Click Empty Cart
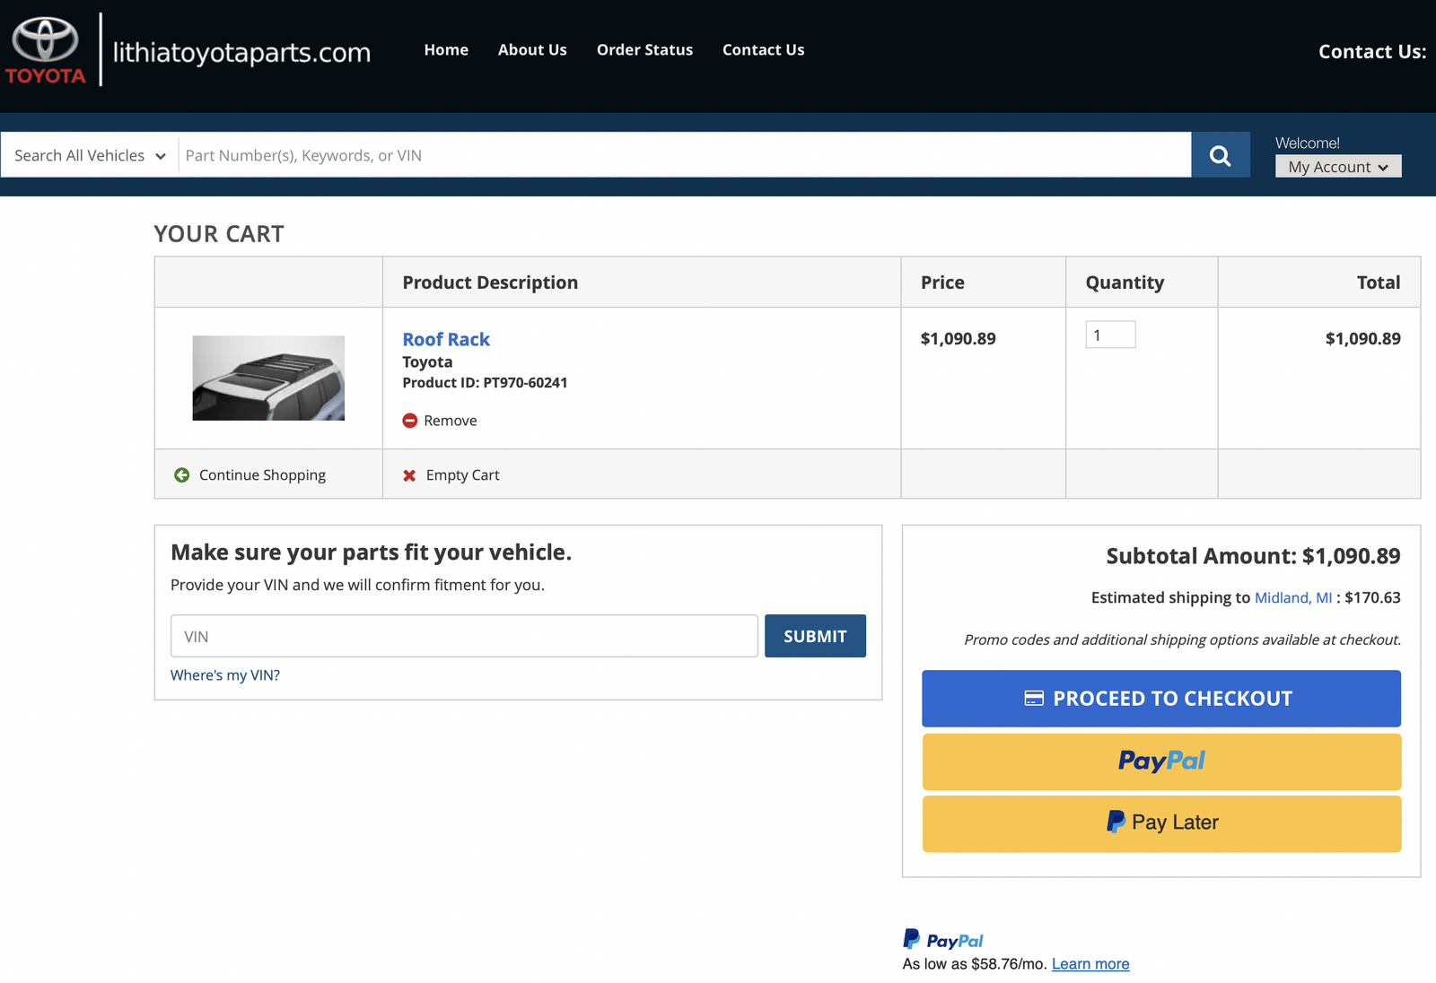 click(462, 475)
